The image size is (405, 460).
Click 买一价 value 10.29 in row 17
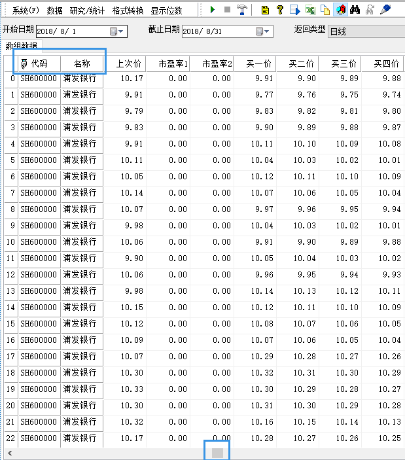262,357
